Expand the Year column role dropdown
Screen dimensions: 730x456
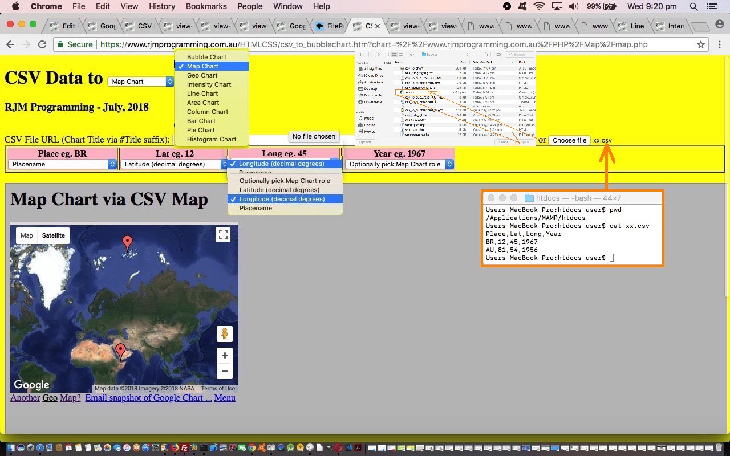[399, 164]
